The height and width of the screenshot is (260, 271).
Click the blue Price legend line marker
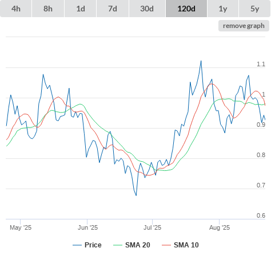[77, 245]
